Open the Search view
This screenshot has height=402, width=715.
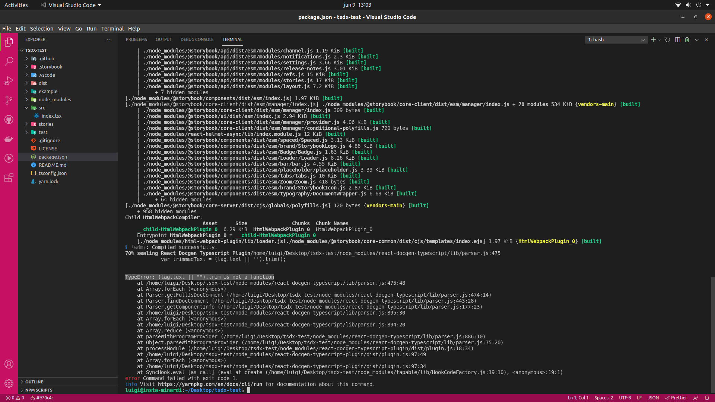click(9, 61)
